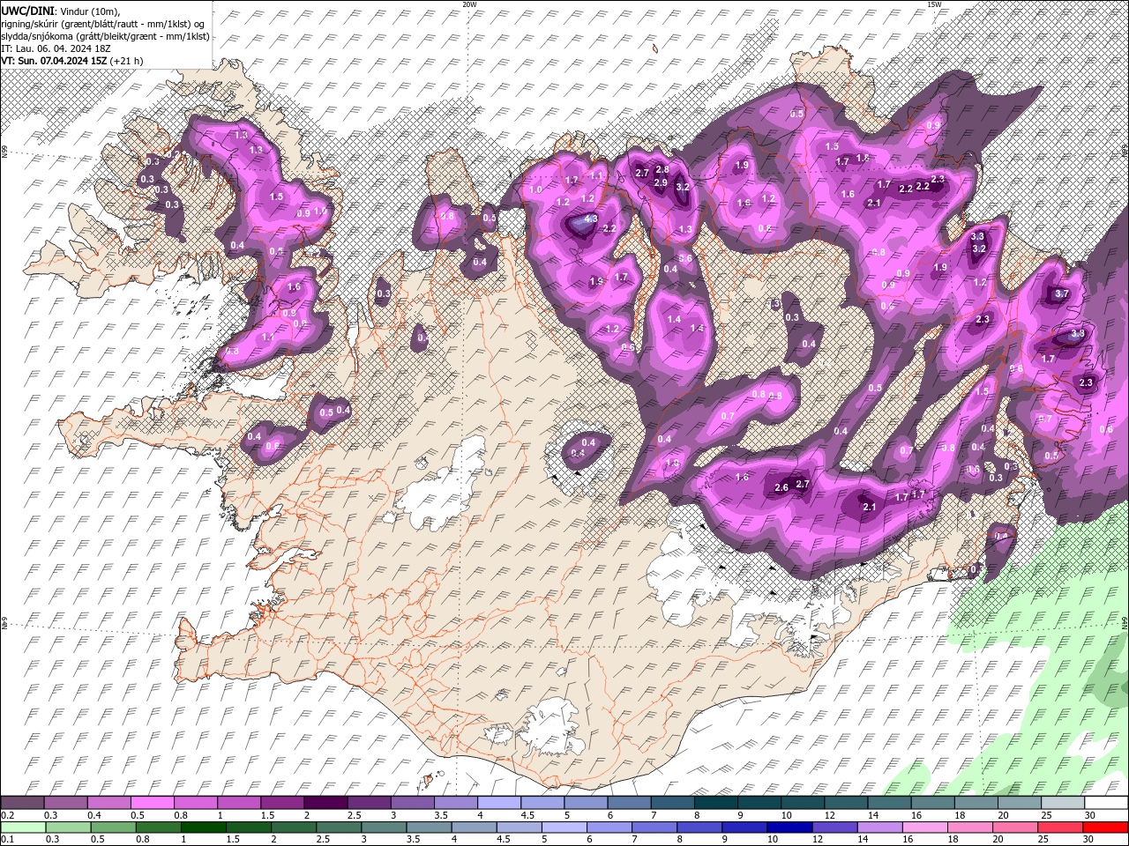Select deep blue lower swatch starting at 10

click(x=789, y=827)
